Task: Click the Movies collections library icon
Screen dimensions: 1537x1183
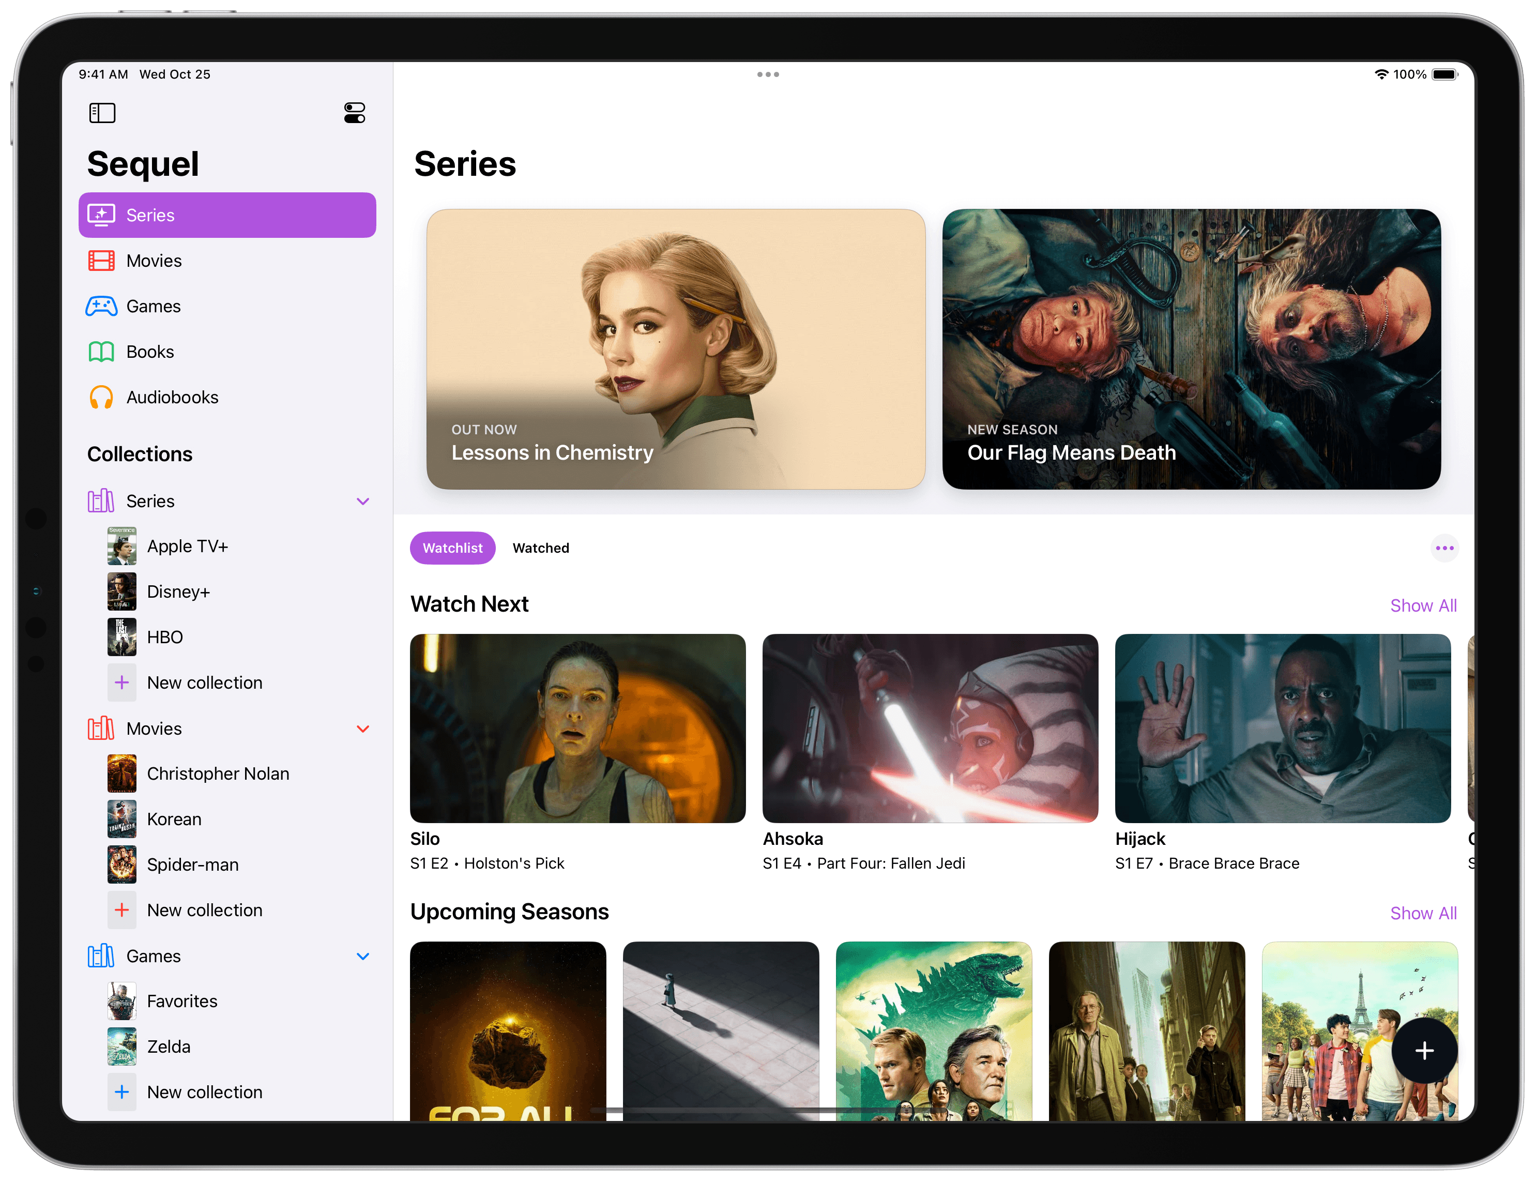Action: [x=101, y=729]
